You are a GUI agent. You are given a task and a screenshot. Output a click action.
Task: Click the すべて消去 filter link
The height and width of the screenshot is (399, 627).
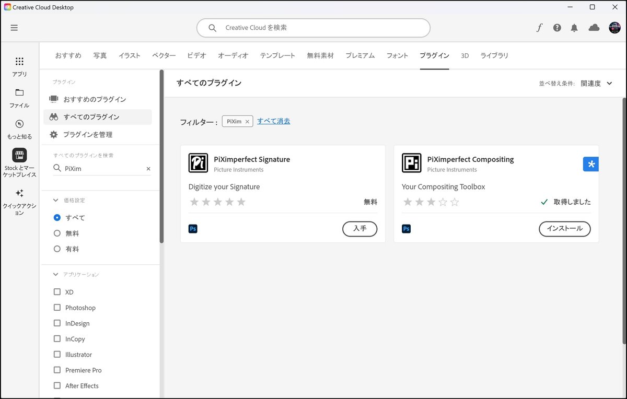pyautogui.click(x=273, y=121)
